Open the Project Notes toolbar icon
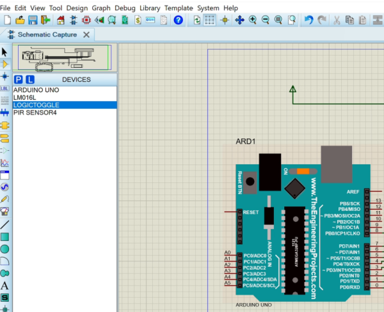Viewport: 384px width, 312px height. 164,20
